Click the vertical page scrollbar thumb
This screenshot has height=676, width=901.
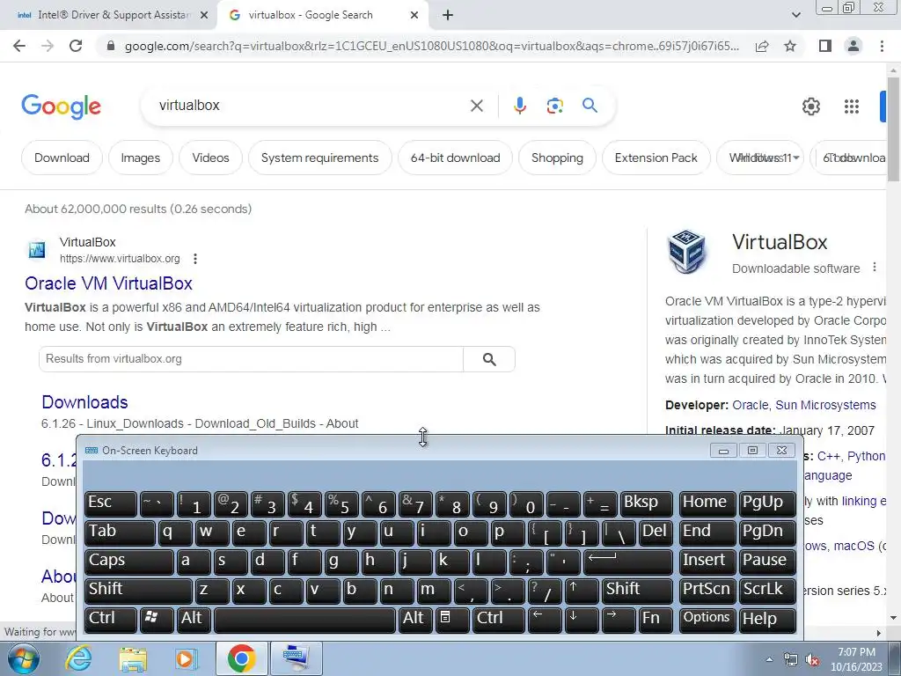click(893, 129)
